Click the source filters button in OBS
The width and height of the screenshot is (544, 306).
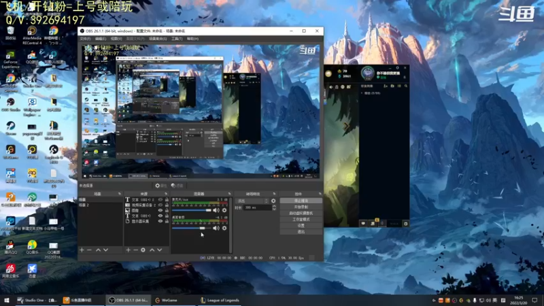pyautogui.click(x=177, y=186)
